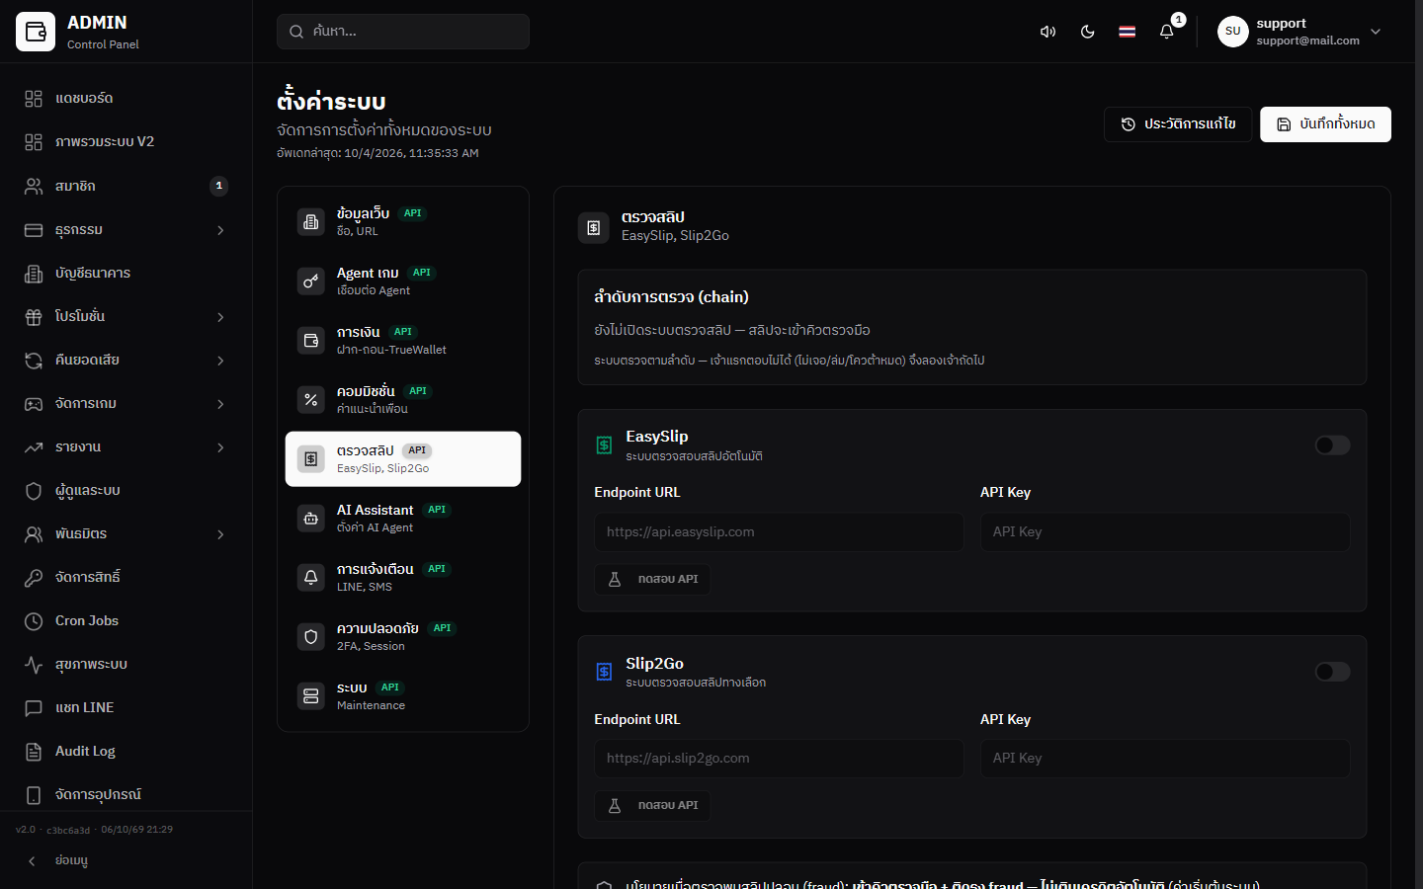
Task: Click the Thai flag language icon
Action: coord(1127,32)
